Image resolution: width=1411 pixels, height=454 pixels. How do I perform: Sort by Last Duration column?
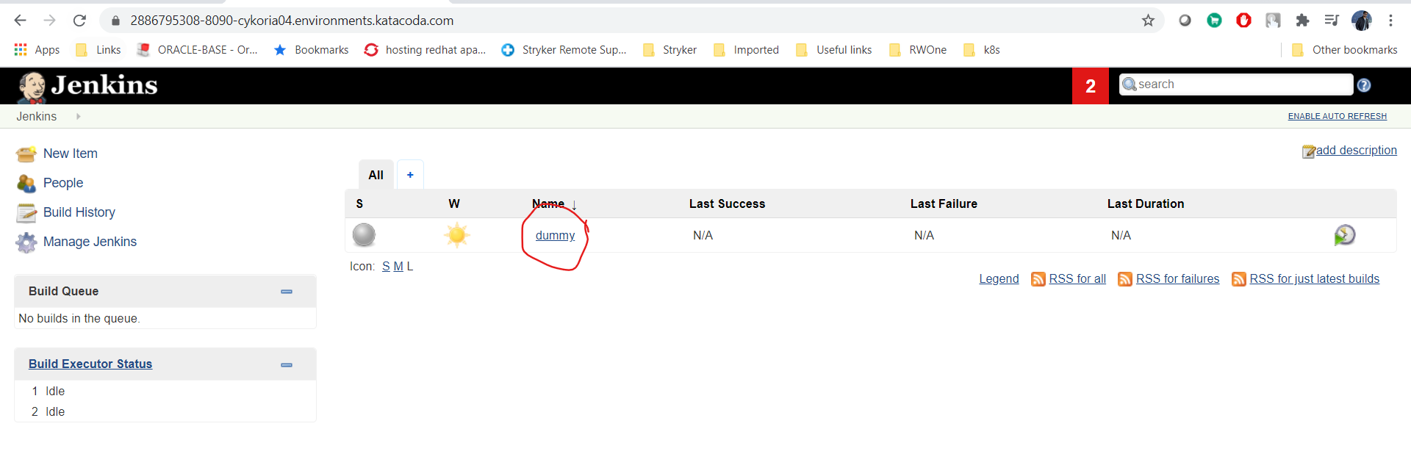click(x=1146, y=203)
